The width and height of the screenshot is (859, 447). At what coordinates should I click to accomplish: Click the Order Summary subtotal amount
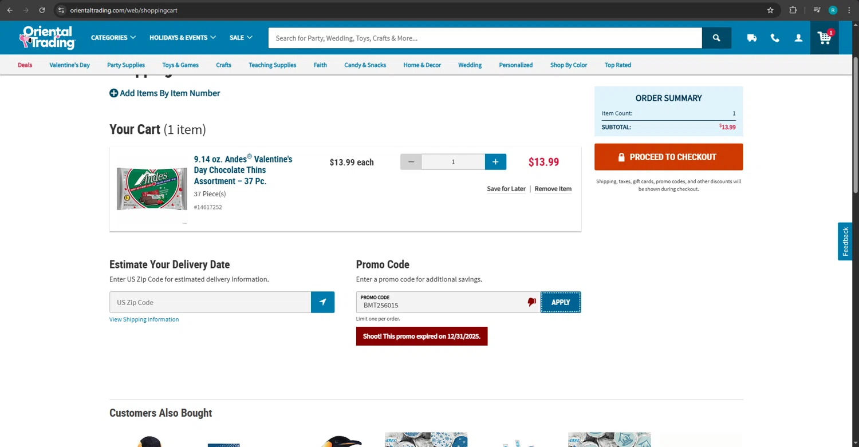point(728,127)
